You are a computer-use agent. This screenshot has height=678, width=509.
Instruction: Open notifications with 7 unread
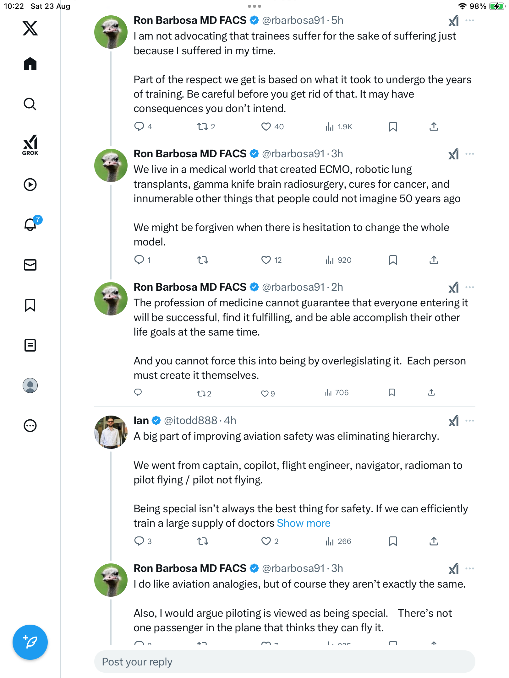[x=30, y=224]
